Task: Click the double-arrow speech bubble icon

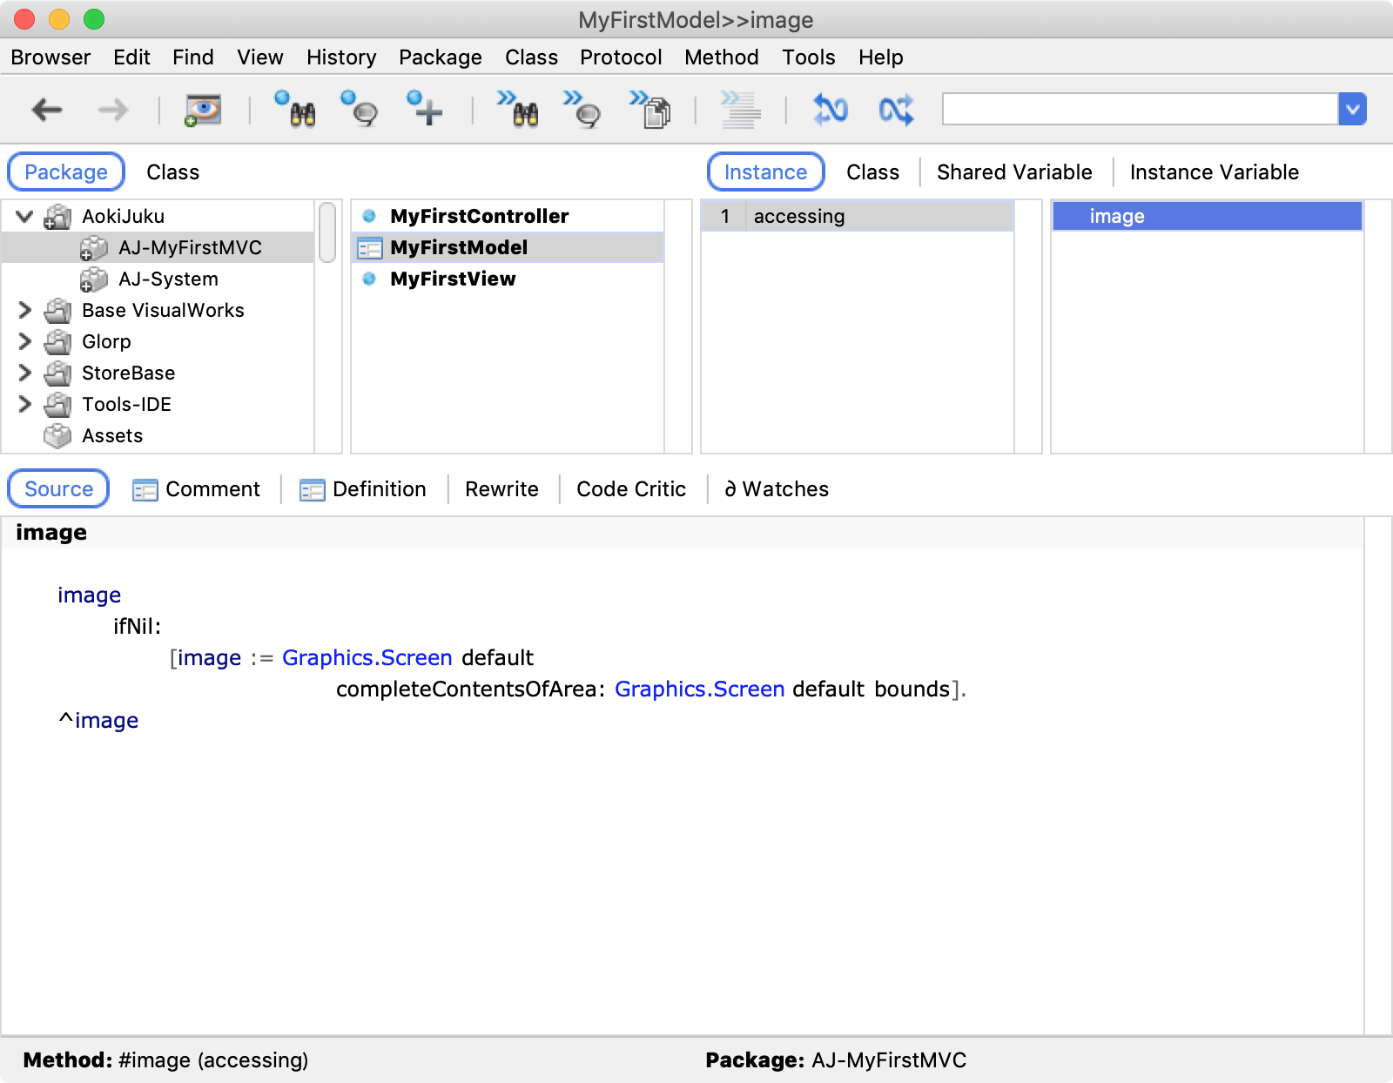Action: tap(582, 110)
